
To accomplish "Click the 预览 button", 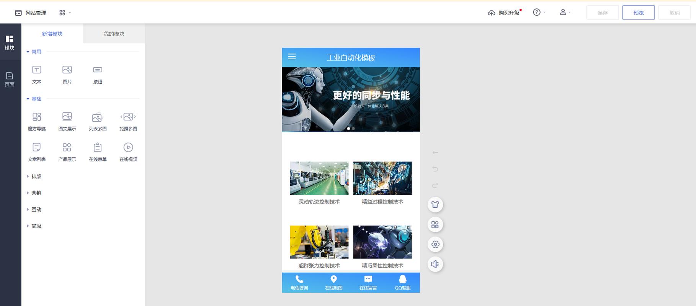I will pyautogui.click(x=639, y=13).
